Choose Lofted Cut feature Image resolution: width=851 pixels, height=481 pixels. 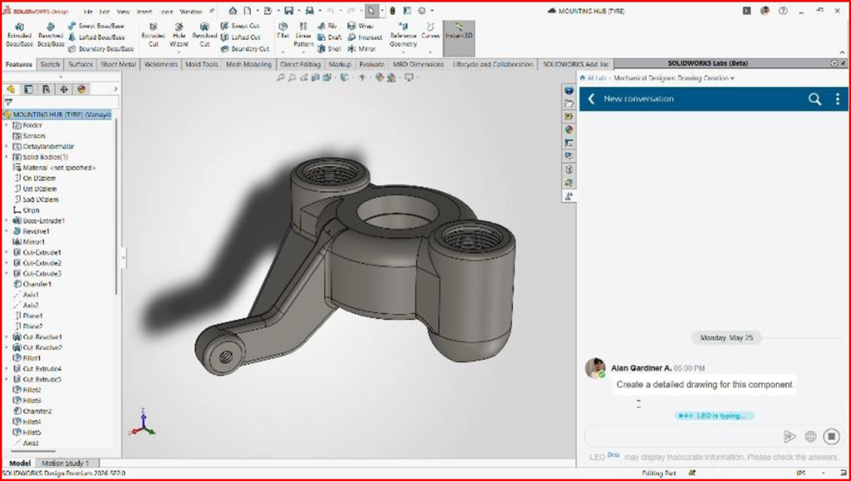240,37
